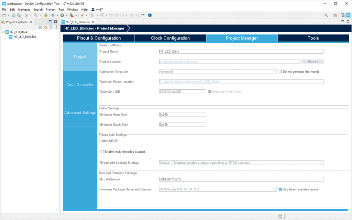The image size is (352, 220).
Task: Click the Back navigation arrow icon
Action: click(122, 15)
